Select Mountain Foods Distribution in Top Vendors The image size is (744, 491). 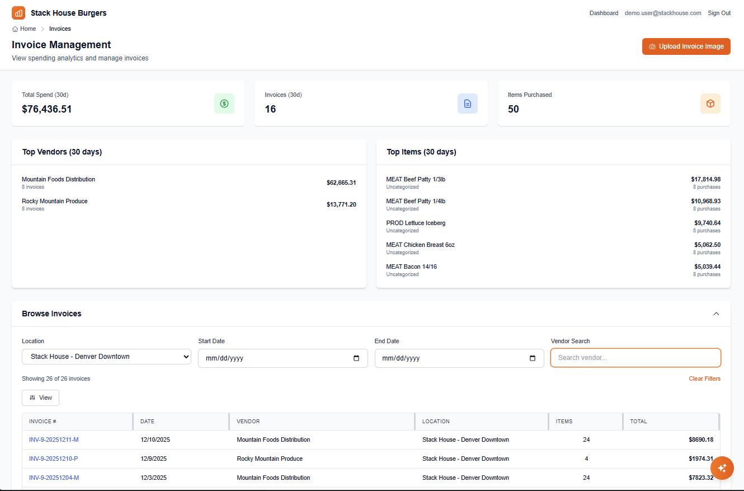tap(58, 180)
